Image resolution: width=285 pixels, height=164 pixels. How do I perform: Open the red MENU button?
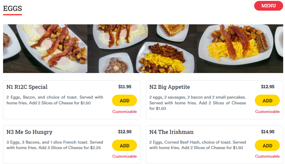(x=268, y=6)
